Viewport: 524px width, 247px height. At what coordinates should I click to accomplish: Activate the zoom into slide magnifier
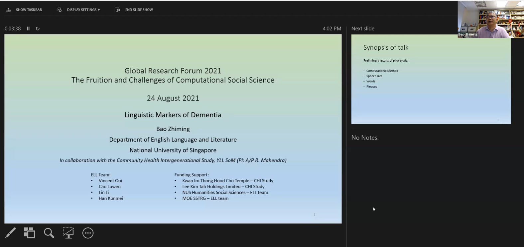tap(49, 233)
